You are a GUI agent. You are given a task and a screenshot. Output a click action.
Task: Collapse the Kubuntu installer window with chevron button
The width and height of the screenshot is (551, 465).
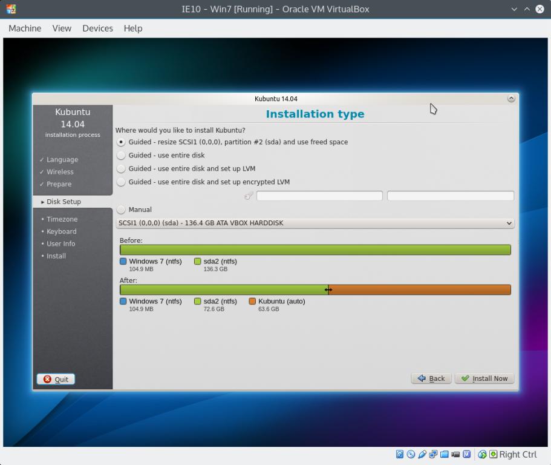pyautogui.click(x=511, y=99)
